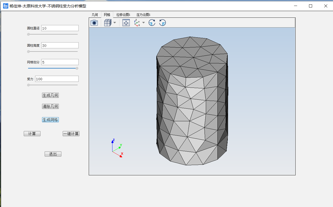This screenshot has width=333, height=207.
Task: Click the 生成几何 button
Action: (51, 95)
